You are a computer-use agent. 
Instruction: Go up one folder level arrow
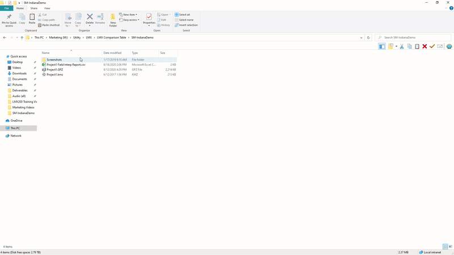[22, 37]
